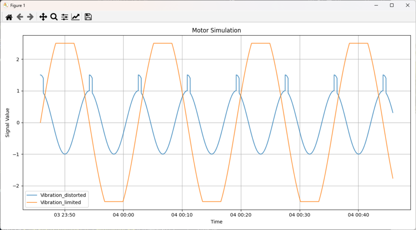Open the Configure subplots dialog
The height and width of the screenshot is (230, 416).
coord(65,17)
